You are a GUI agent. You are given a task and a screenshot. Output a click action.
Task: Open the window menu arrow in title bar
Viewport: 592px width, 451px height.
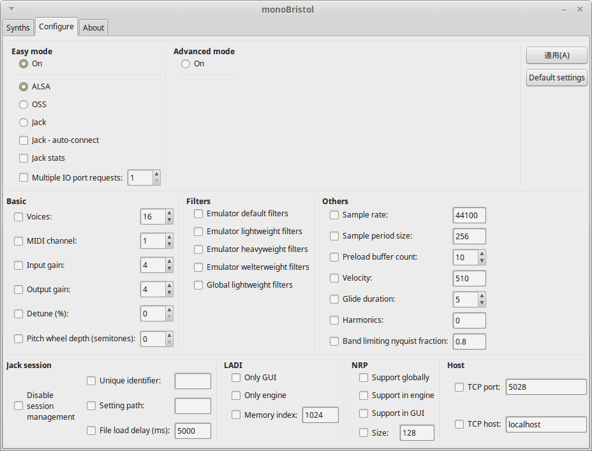tap(11, 9)
